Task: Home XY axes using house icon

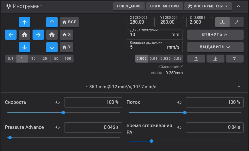Action: click(25, 35)
